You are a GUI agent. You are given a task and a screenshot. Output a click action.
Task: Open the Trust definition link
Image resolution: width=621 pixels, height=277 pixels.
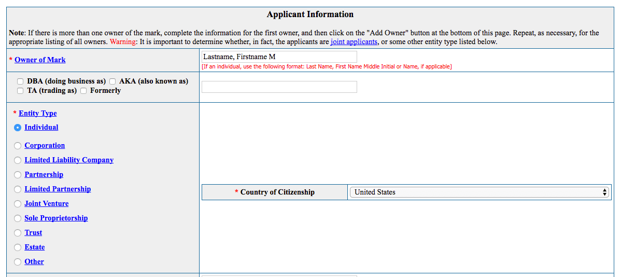(33, 232)
